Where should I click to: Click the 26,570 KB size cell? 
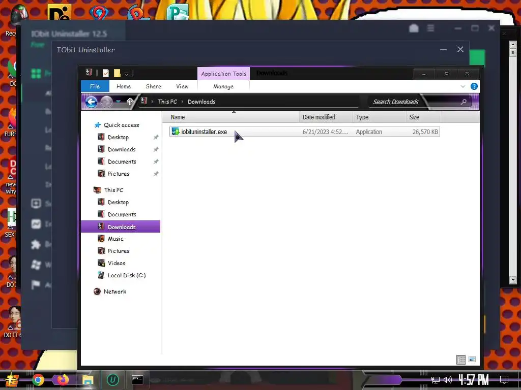click(425, 132)
